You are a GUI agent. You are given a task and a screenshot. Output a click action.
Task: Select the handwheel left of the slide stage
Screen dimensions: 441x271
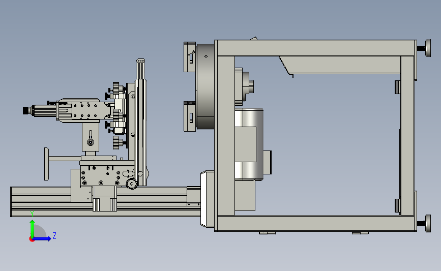[x=47, y=164]
